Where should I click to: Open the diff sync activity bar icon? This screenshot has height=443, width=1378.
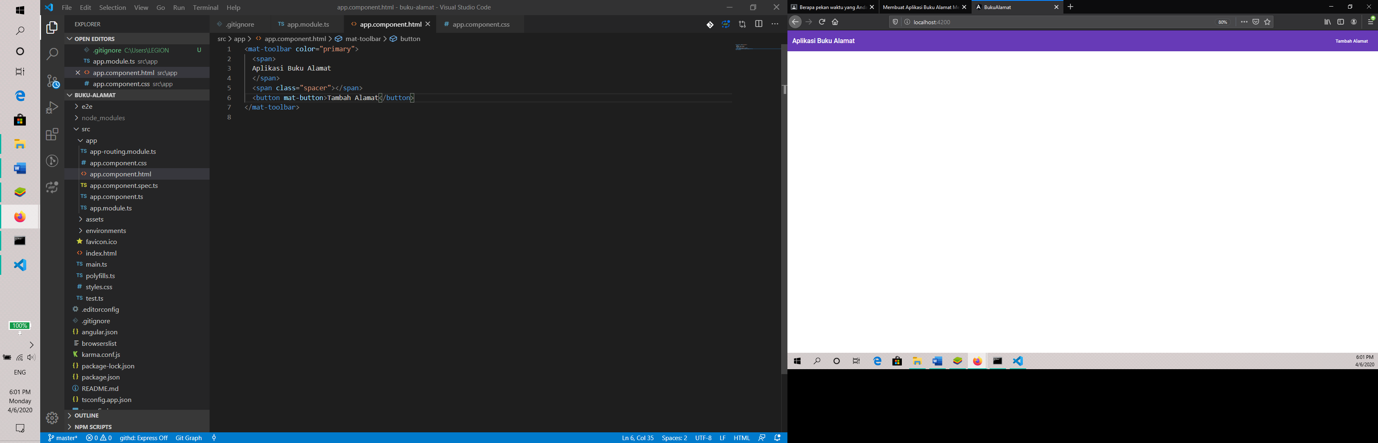(x=52, y=187)
